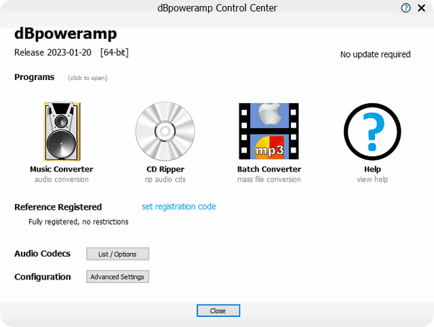Viewport: 434px width, 327px height.
Task: Click the large blue question mark Help icon
Action: tap(372, 132)
